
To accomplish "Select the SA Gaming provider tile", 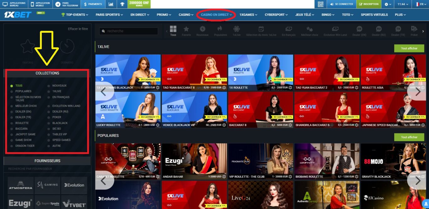I will [x=47, y=185].
